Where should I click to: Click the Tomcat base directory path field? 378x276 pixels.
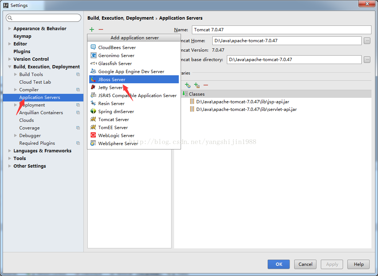[294, 59]
